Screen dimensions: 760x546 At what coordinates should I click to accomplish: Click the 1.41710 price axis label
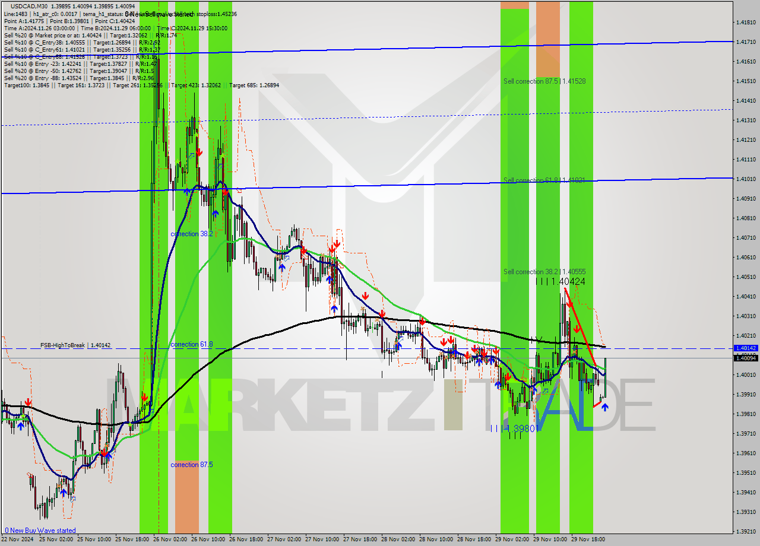pyautogui.click(x=745, y=42)
